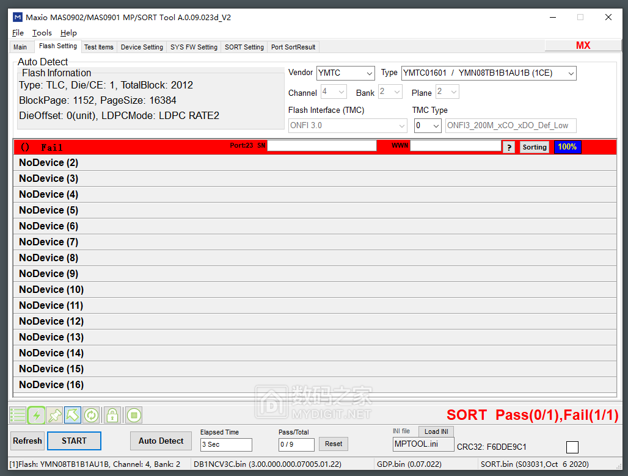Viewport: 628px width, 476px height.
Task: Click the ONFI3_200M_xCO_xDO_Def_Low field
Action: [511, 126]
